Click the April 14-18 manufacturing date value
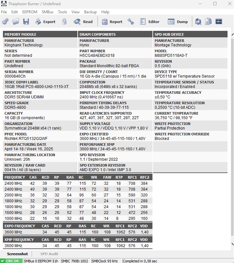 [x=29, y=149]
